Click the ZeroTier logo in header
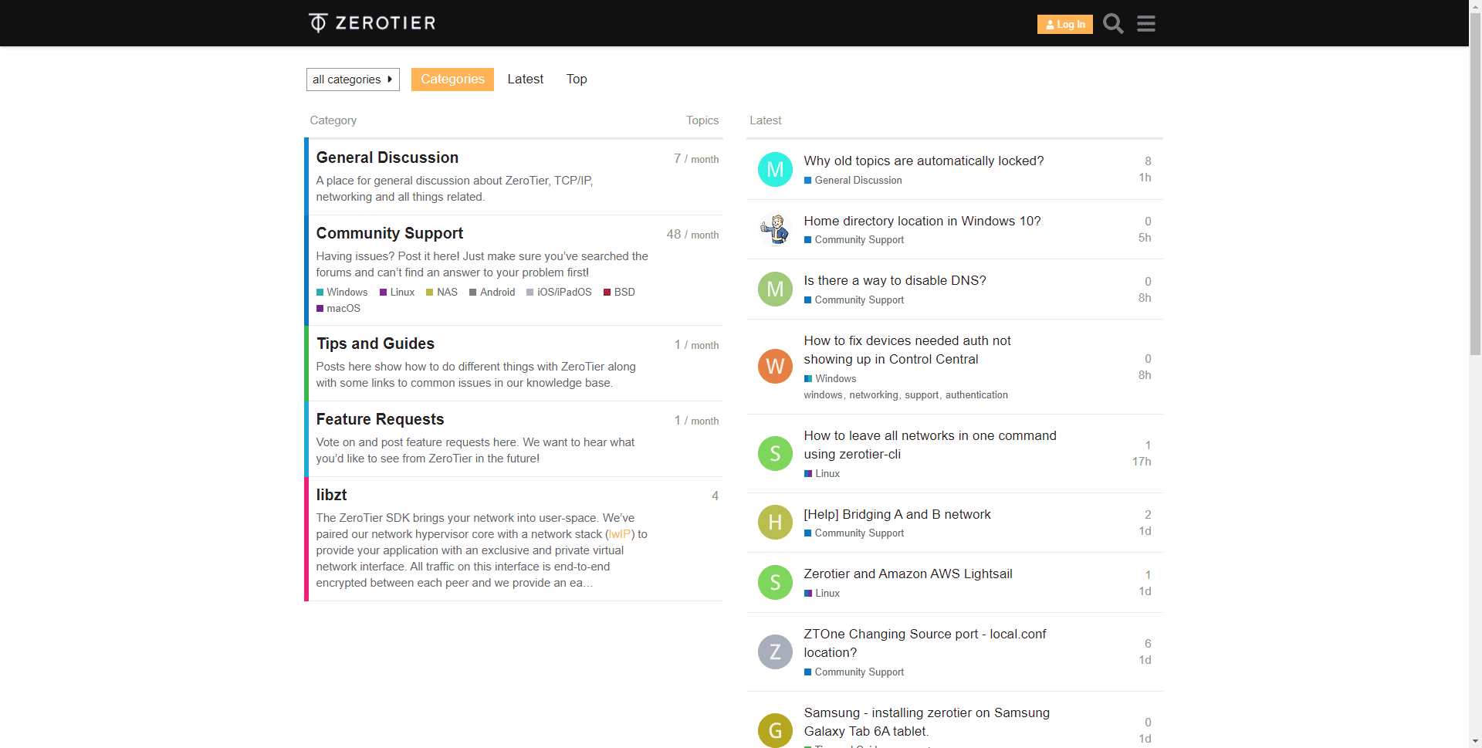 click(372, 23)
